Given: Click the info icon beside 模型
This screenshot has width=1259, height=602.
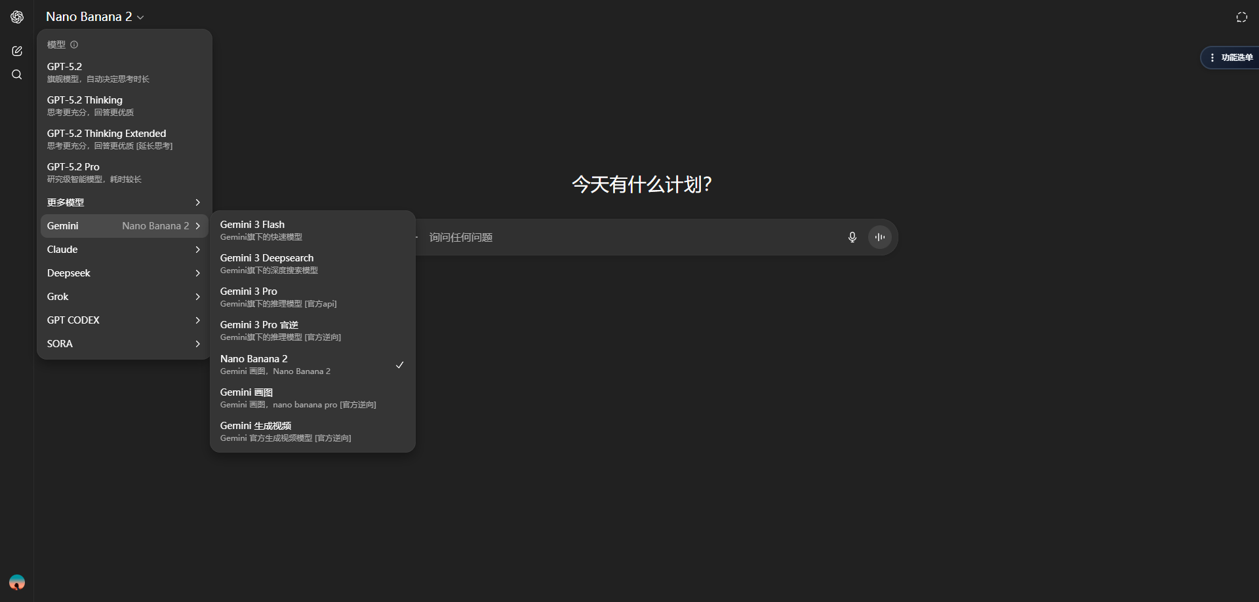Looking at the screenshot, I should point(74,45).
